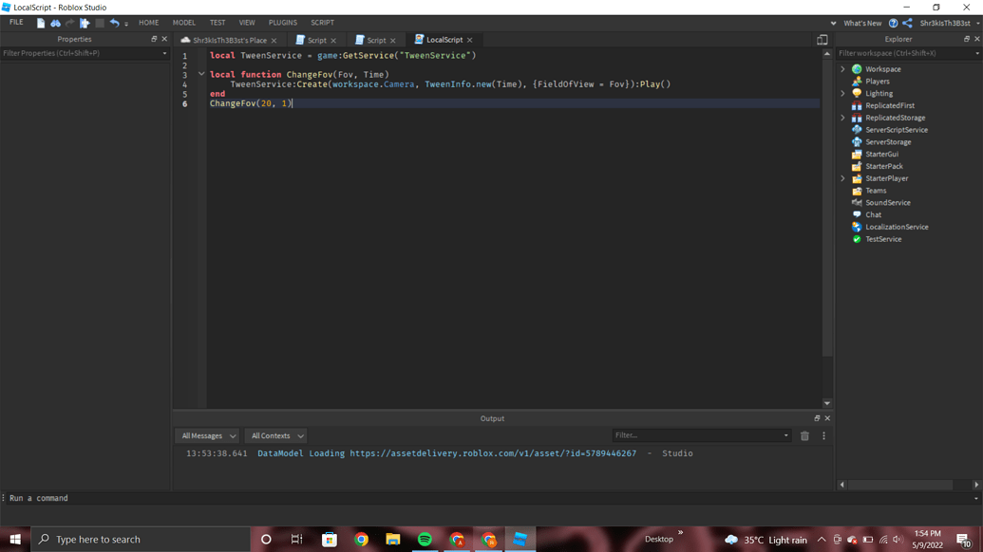Viewport: 983px width, 552px height.
Task: Open the FILE menu
Action: (x=16, y=23)
